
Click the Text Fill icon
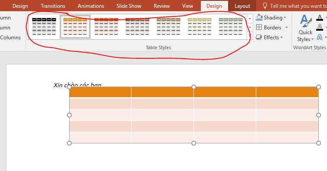(320, 18)
